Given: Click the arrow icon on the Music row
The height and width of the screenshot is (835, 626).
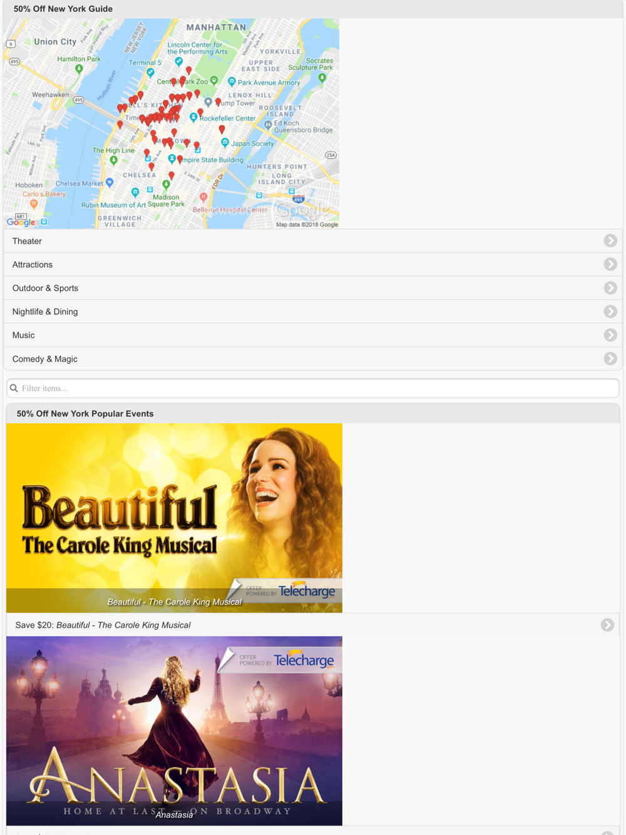Looking at the screenshot, I should coord(610,335).
